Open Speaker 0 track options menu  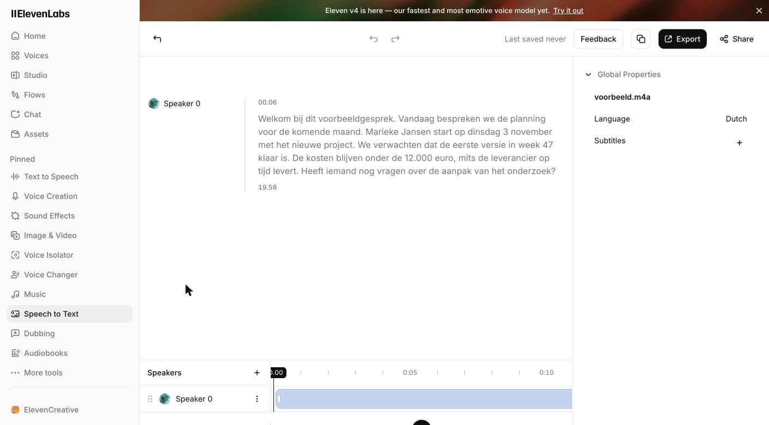257,399
